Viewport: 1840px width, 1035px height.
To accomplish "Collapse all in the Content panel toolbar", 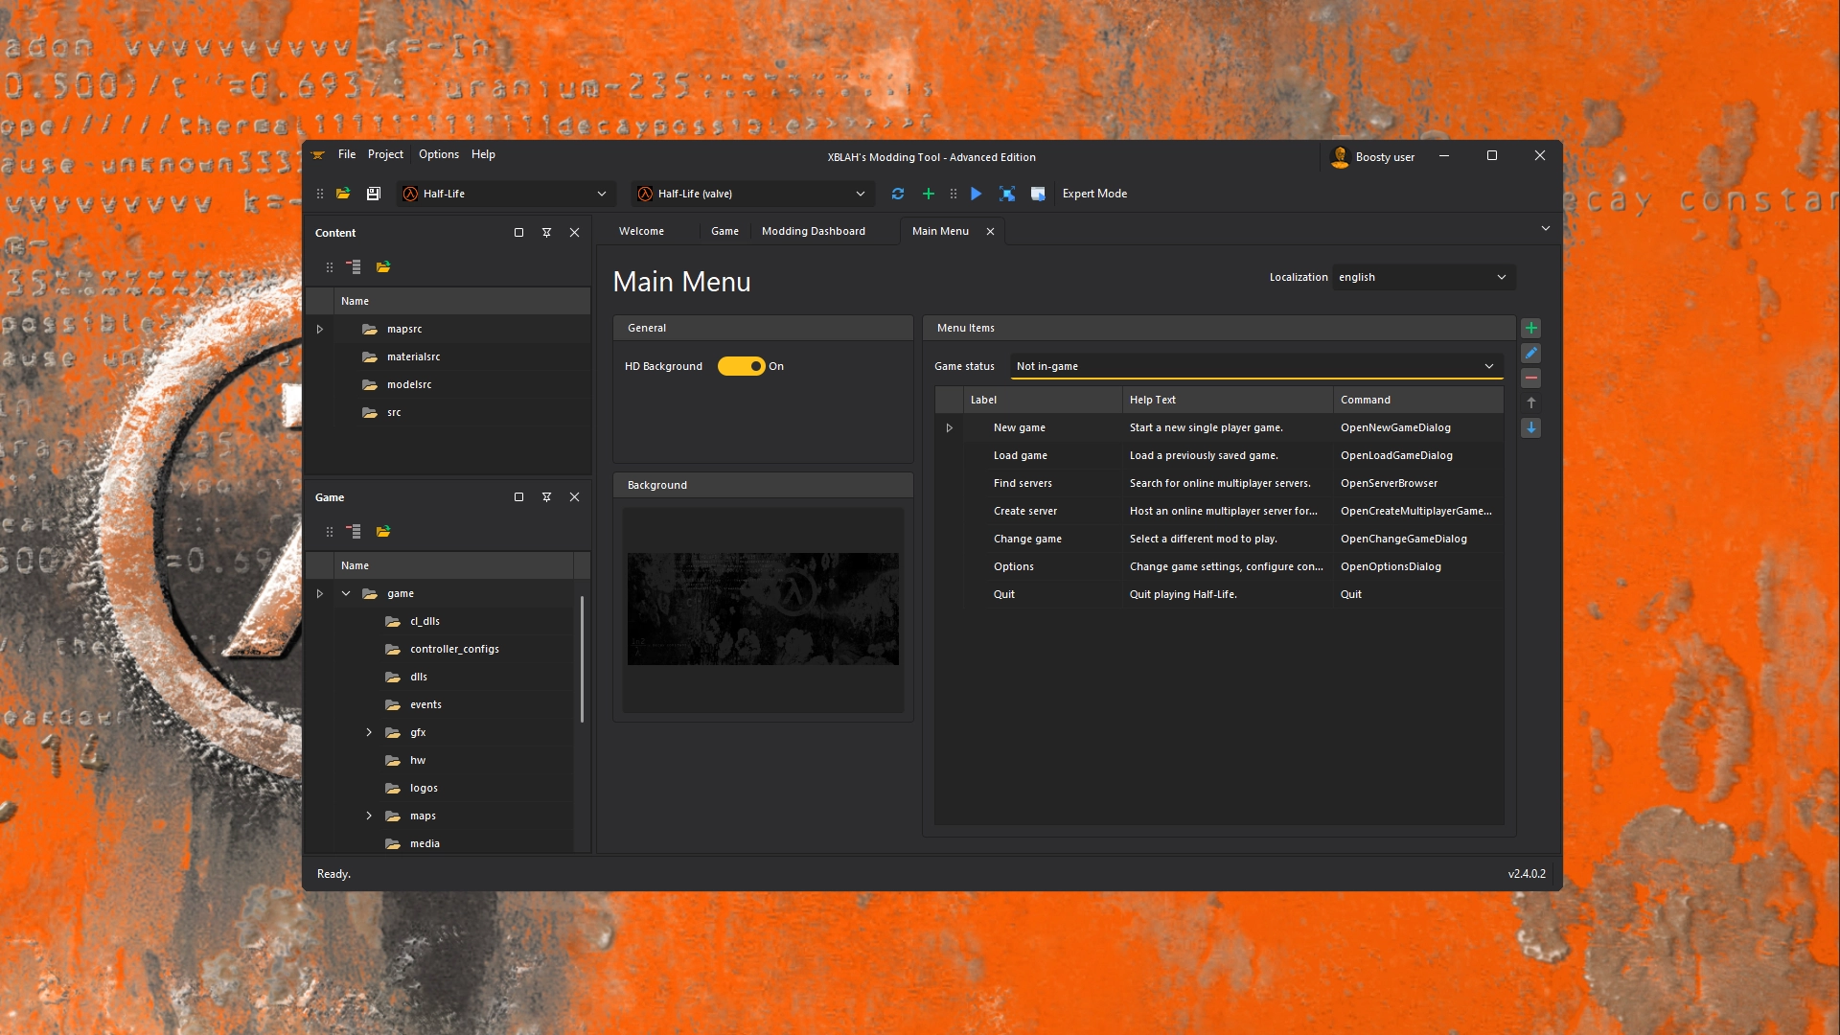I will pyautogui.click(x=354, y=267).
